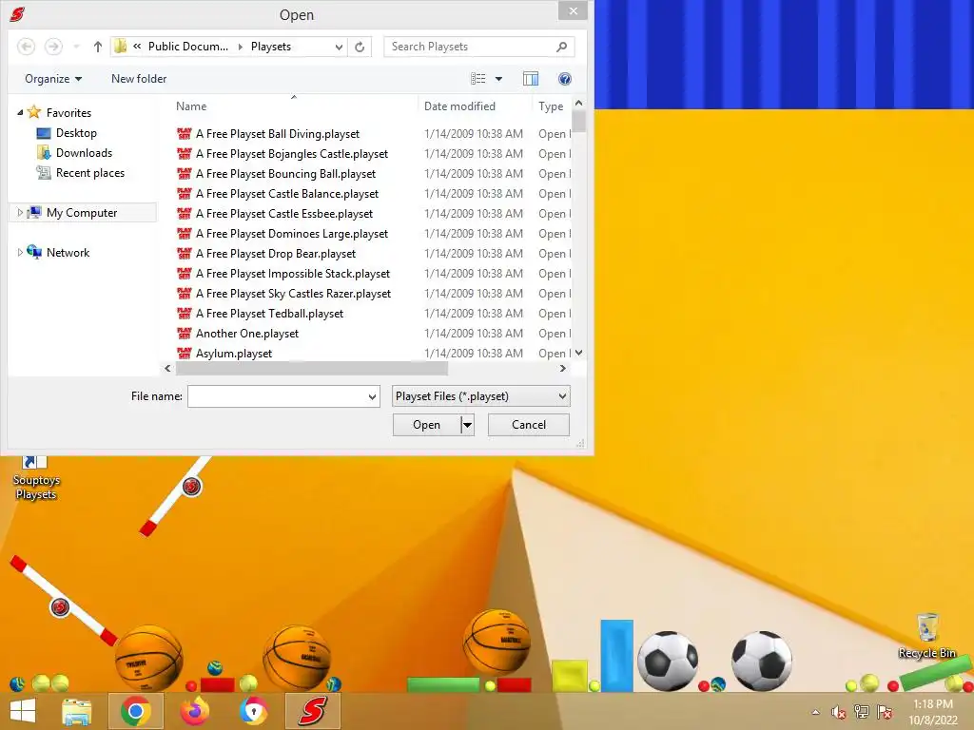Select Downloads in Favorites

point(85,153)
